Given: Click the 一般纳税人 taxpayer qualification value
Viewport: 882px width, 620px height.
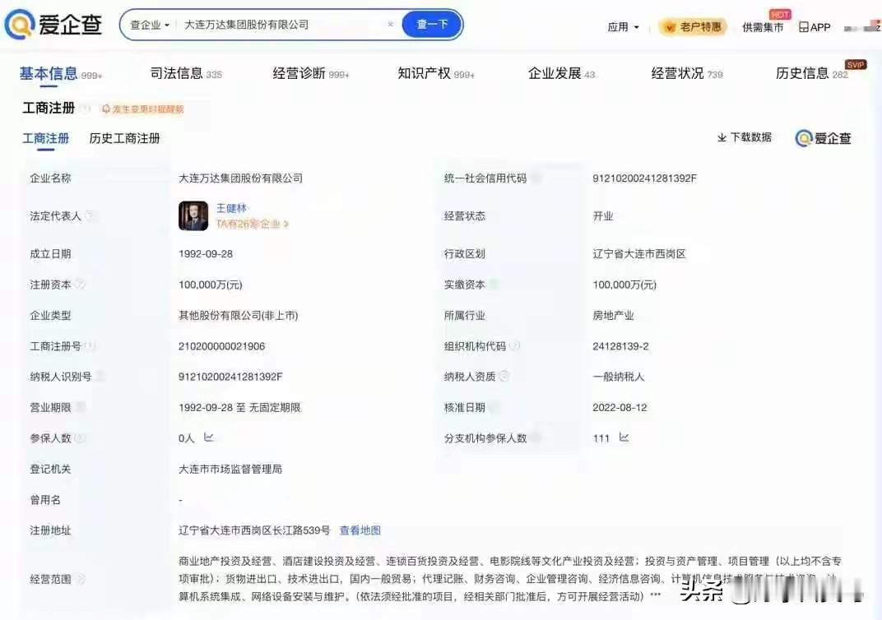Looking at the screenshot, I should click(x=618, y=377).
